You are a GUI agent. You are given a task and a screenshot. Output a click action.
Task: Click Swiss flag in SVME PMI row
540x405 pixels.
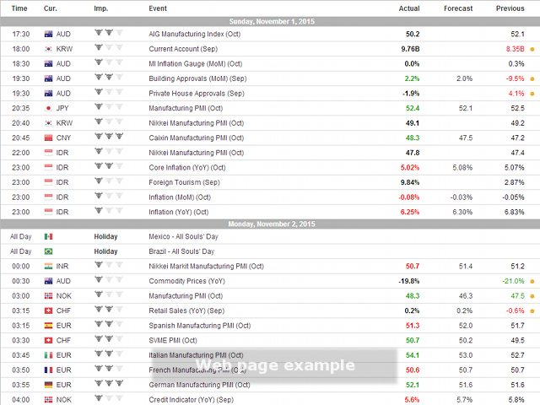point(49,340)
